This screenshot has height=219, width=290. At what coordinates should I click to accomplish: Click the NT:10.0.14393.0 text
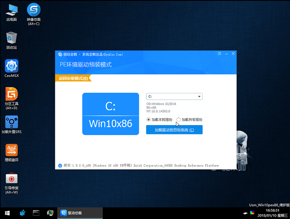coord(158,111)
